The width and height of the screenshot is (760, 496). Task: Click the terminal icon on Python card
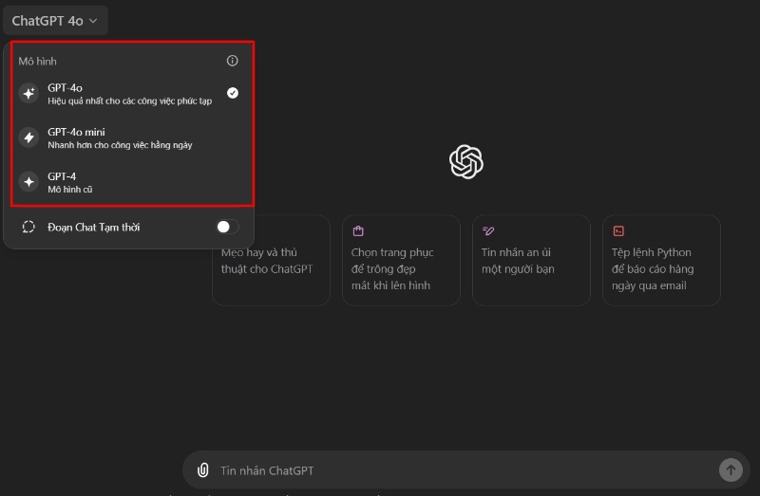tap(618, 230)
